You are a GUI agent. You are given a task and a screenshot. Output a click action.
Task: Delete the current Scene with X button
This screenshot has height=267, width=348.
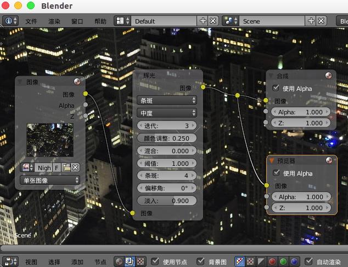click(322, 21)
